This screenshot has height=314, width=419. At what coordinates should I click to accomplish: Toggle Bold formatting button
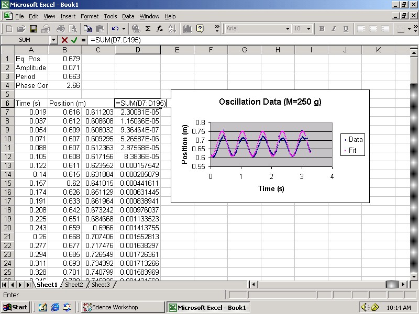[322, 29]
